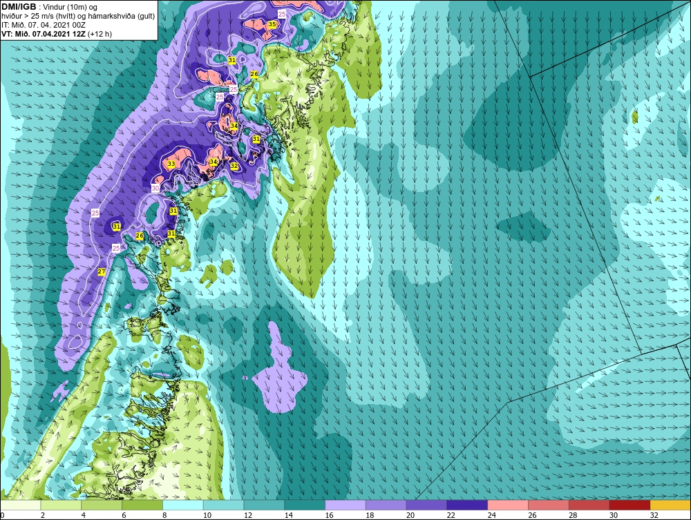The height and width of the screenshot is (520, 691).
Task: Click the 'IT: Mið. 07. 04. 2021 00Z' line
Action: coord(43,25)
